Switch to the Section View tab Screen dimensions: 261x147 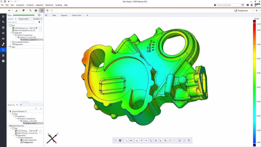[x=76, y=15]
